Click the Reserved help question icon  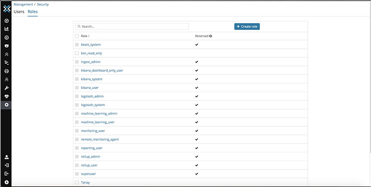pyautogui.click(x=210, y=36)
